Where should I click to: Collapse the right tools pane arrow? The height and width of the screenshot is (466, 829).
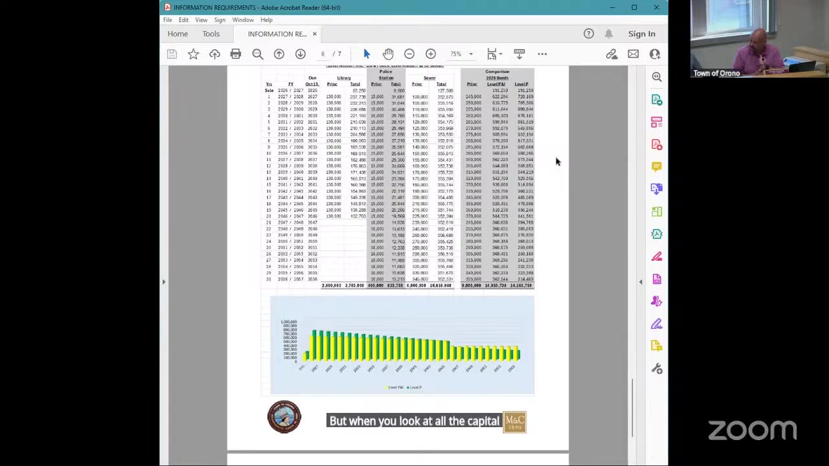[x=641, y=282]
